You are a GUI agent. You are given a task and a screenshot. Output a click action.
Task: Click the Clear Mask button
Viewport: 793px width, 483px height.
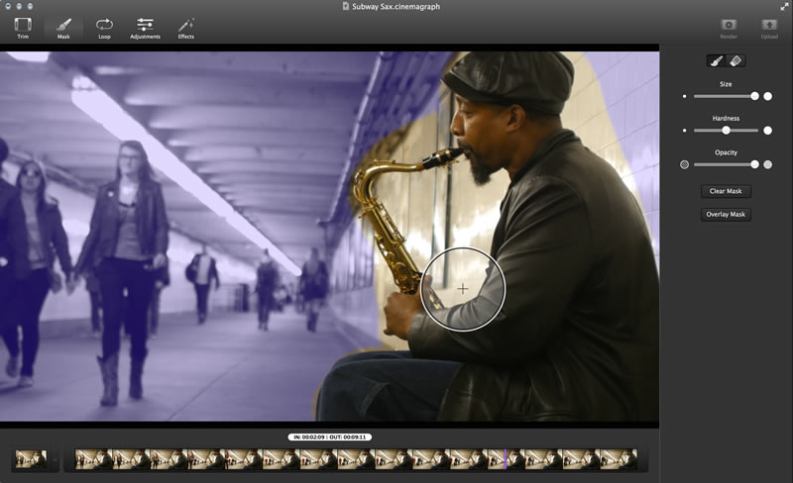click(x=726, y=191)
